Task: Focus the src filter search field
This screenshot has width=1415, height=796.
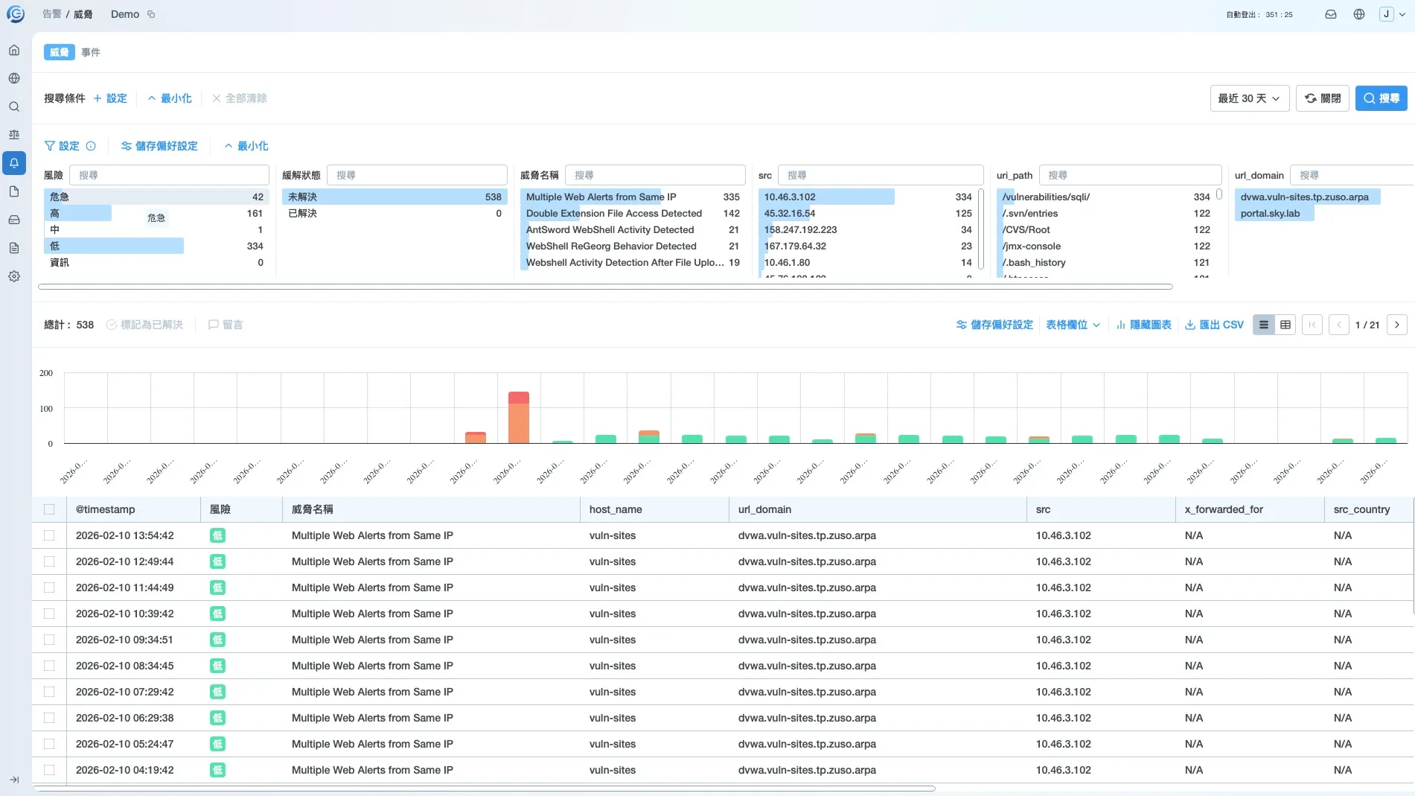Action: click(x=881, y=175)
